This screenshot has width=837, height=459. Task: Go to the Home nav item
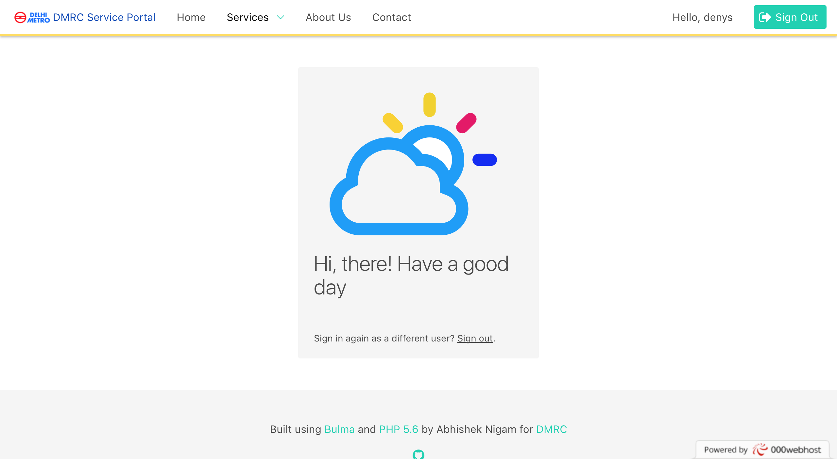coord(191,17)
